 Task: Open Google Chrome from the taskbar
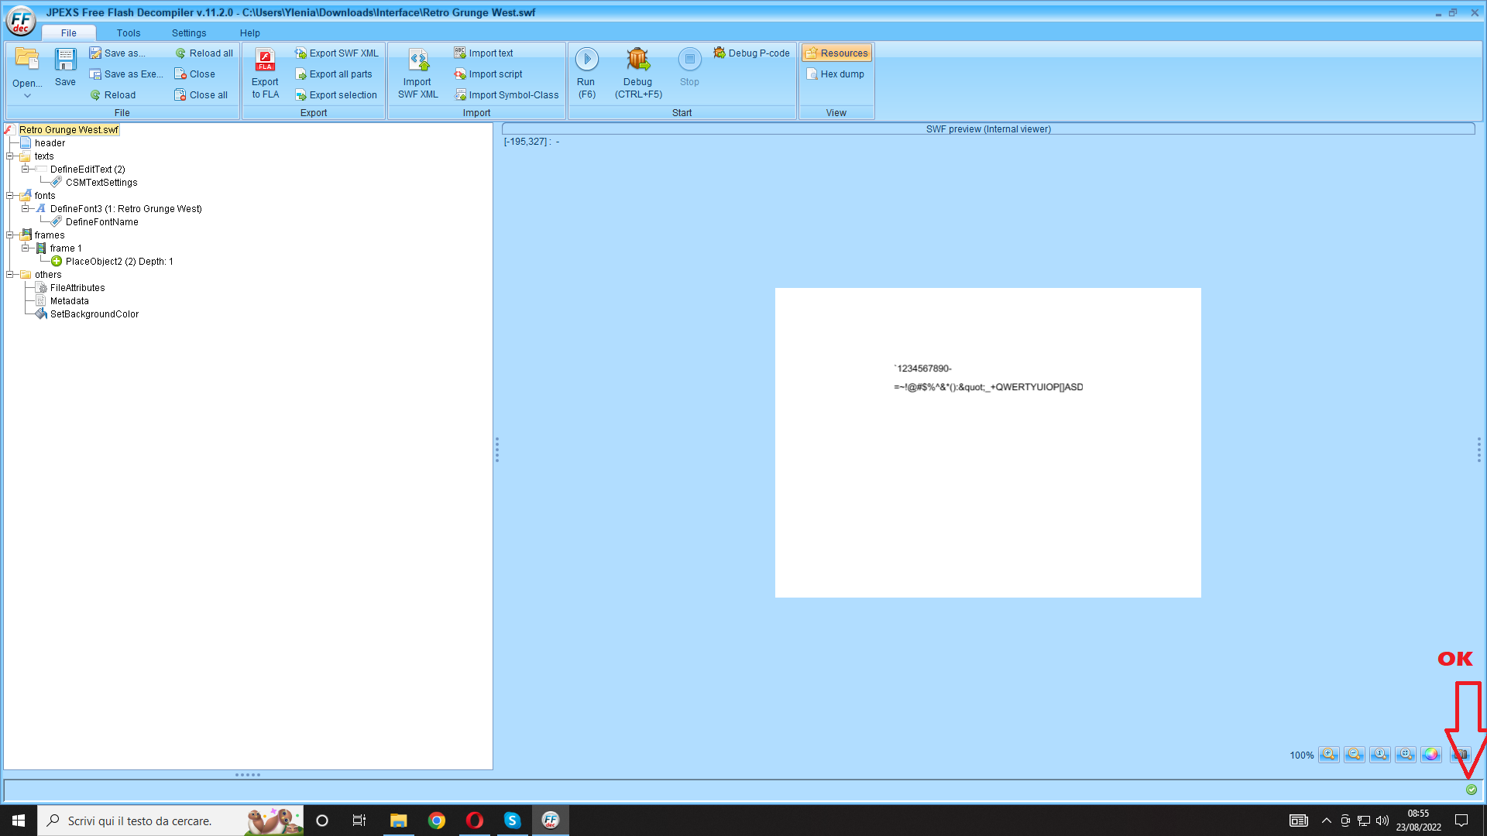[437, 821]
